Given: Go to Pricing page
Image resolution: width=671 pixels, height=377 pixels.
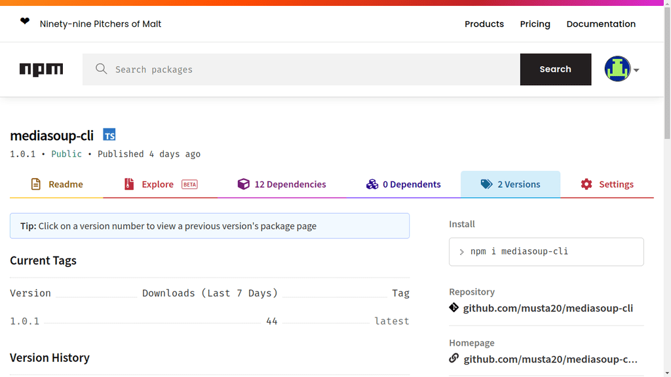Looking at the screenshot, I should (x=535, y=24).
